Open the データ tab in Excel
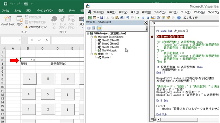 tap(72, 11)
